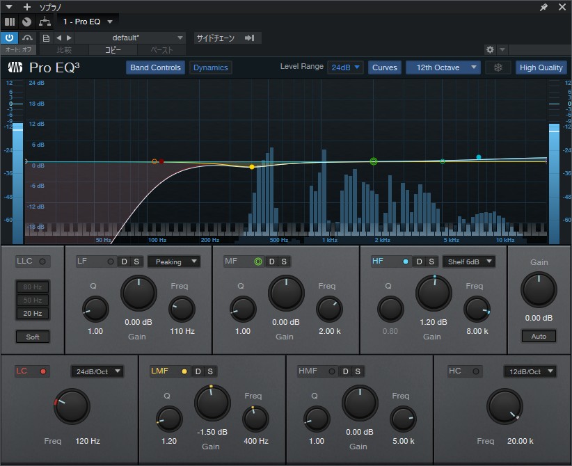Screen dimensions: 572x466
Task: Click the Curves button
Action: [385, 67]
